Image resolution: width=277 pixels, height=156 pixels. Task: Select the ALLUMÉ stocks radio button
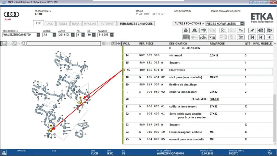click(x=137, y=14)
